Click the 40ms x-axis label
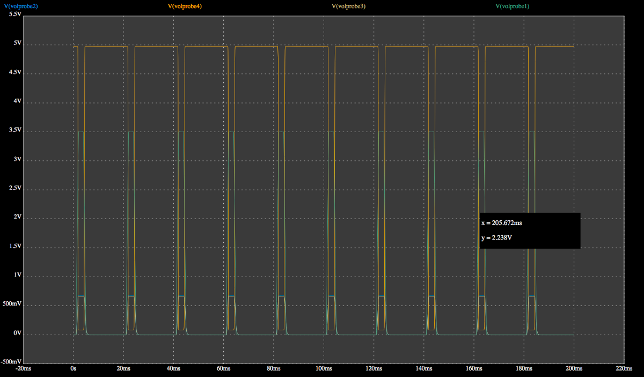The width and height of the screenshot is (644, 377). tap(173, 369)
